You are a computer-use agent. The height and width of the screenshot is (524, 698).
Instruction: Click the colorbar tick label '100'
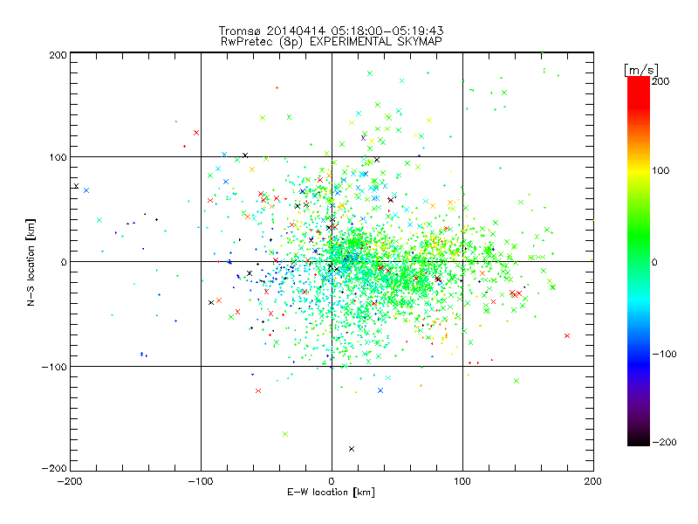point(660,170)
